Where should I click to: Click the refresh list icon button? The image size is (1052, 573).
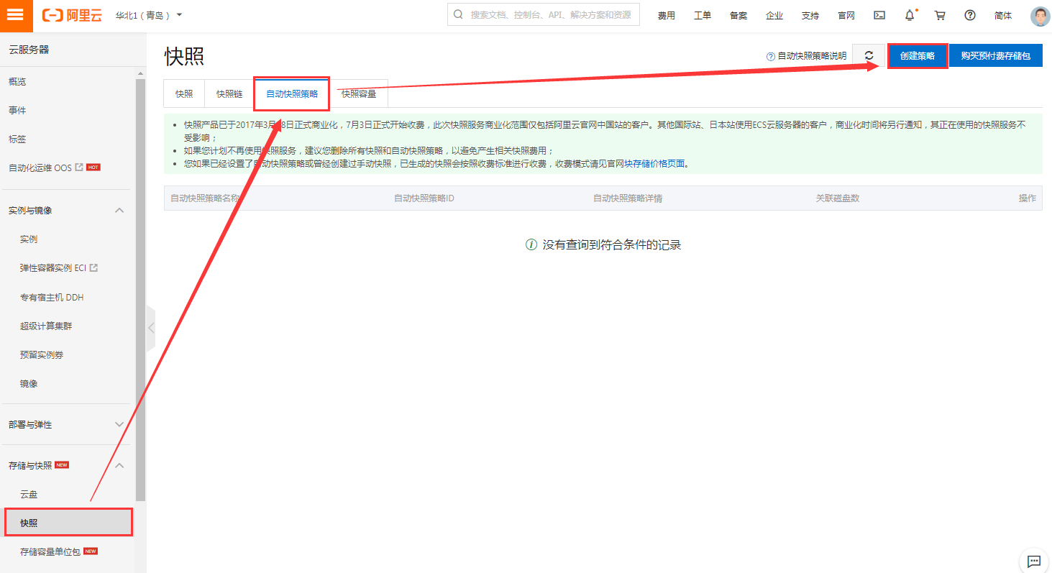tap(869, 56)
